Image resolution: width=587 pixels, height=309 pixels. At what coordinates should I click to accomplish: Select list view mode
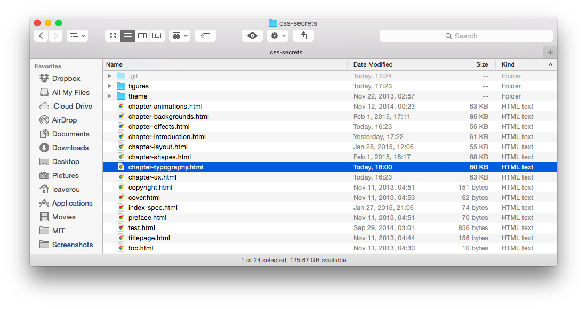(128, 36)
